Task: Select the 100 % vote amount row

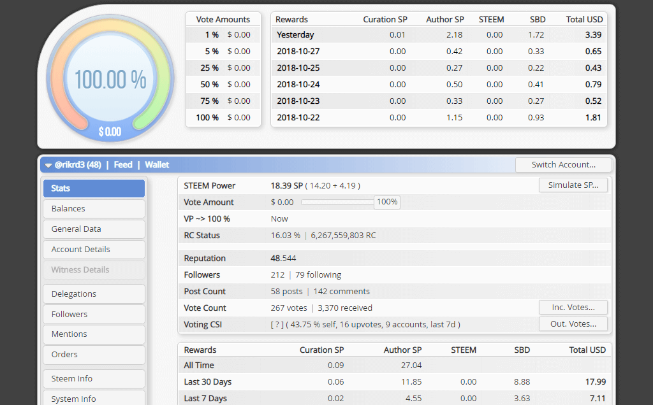Action: point(223,118)
